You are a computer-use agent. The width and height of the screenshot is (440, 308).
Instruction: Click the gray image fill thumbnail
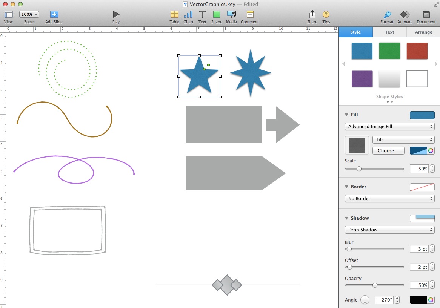(x=357, y=145)
